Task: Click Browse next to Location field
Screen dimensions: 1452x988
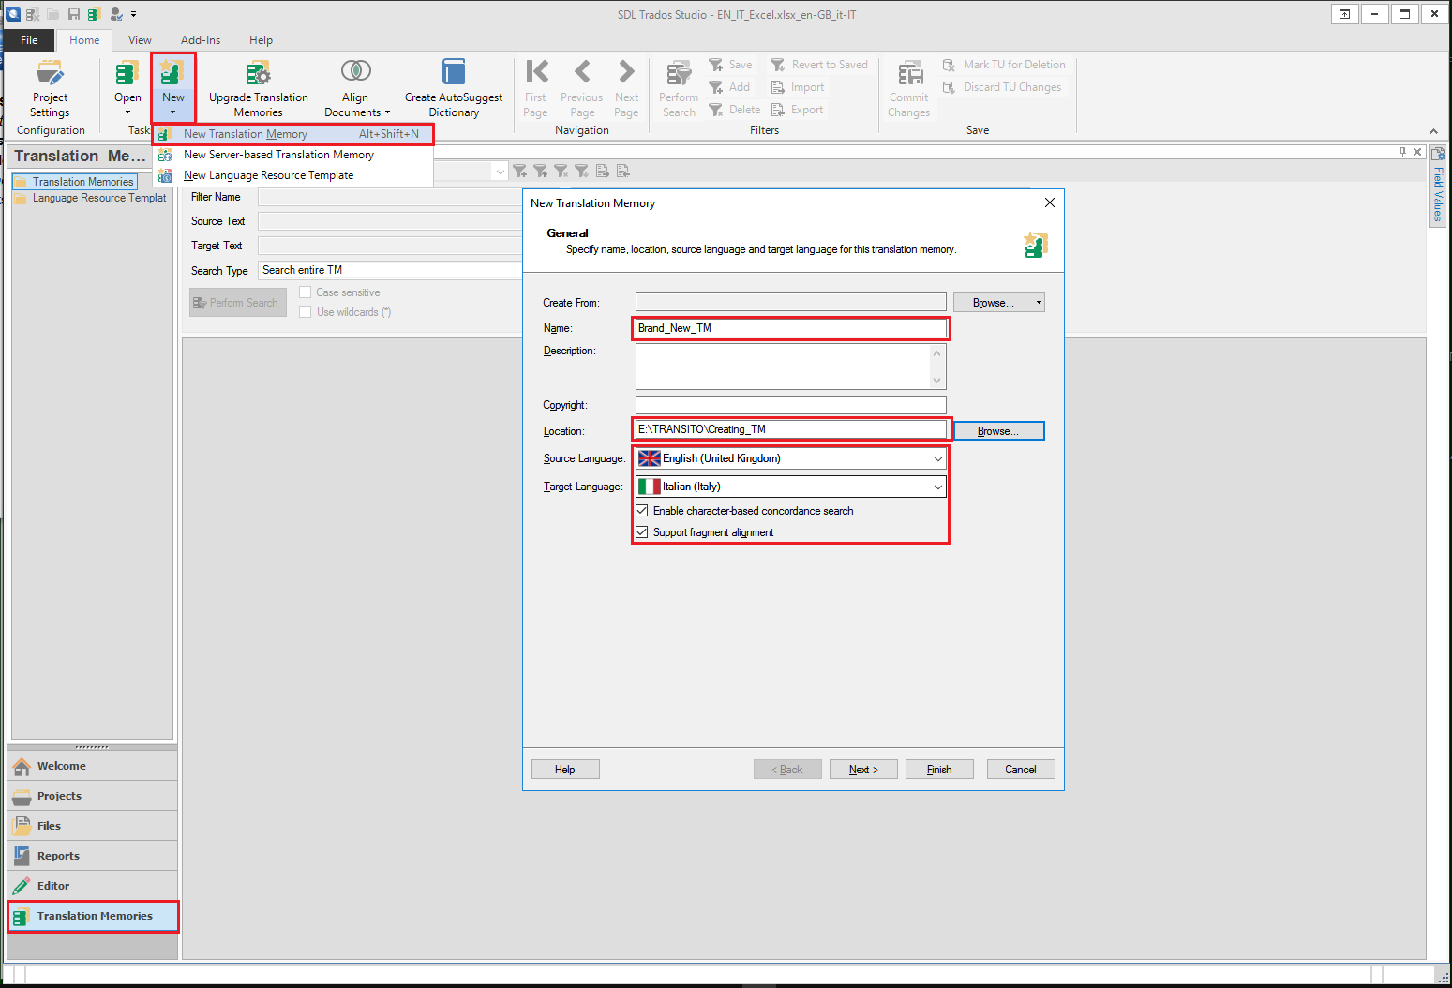Action: point(999,430)
